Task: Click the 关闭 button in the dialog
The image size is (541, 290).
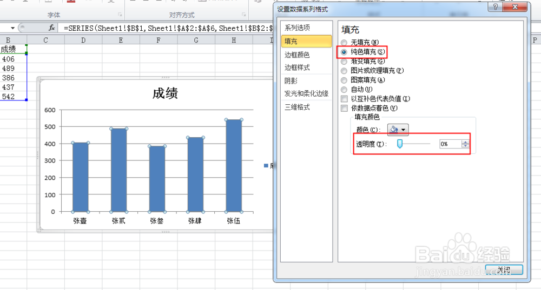Action: 504,270
